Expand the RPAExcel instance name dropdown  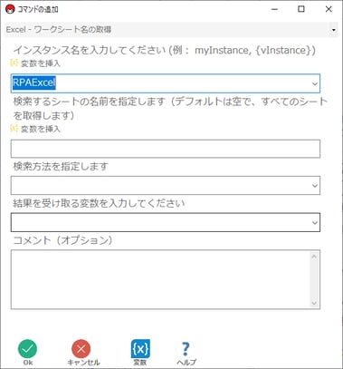click(x=315, y=83)
